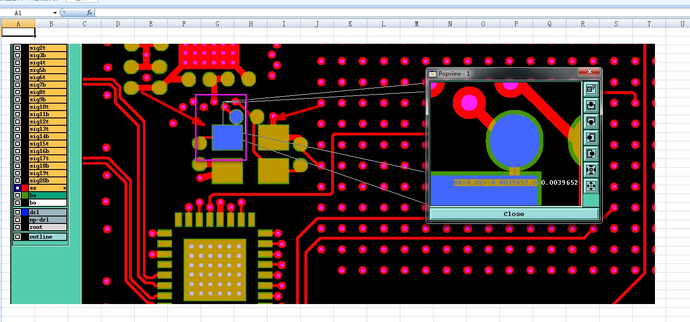Click the blue drl layer color swatch
This screenshot has height=322, width=690.
click(25, 212)
